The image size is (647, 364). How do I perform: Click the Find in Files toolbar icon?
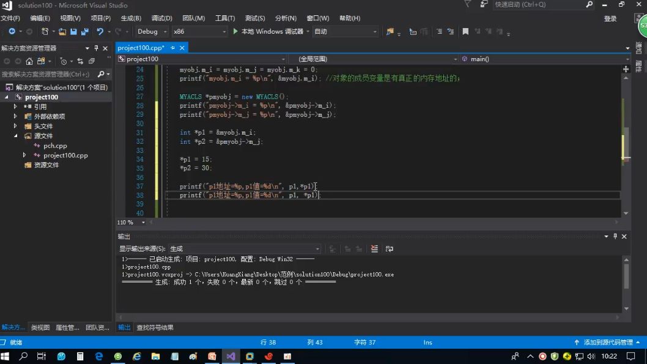390,31
